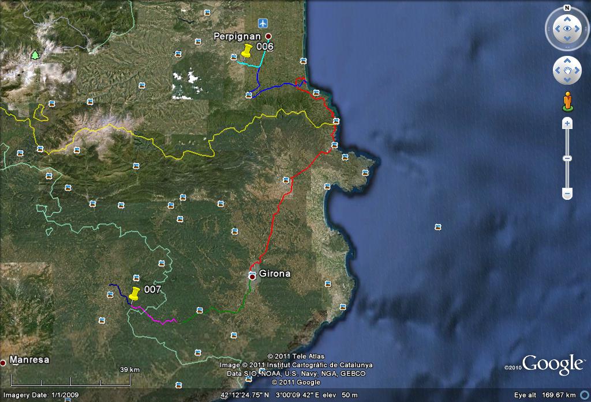Click the Manresa place label

[x=29, y=360]
